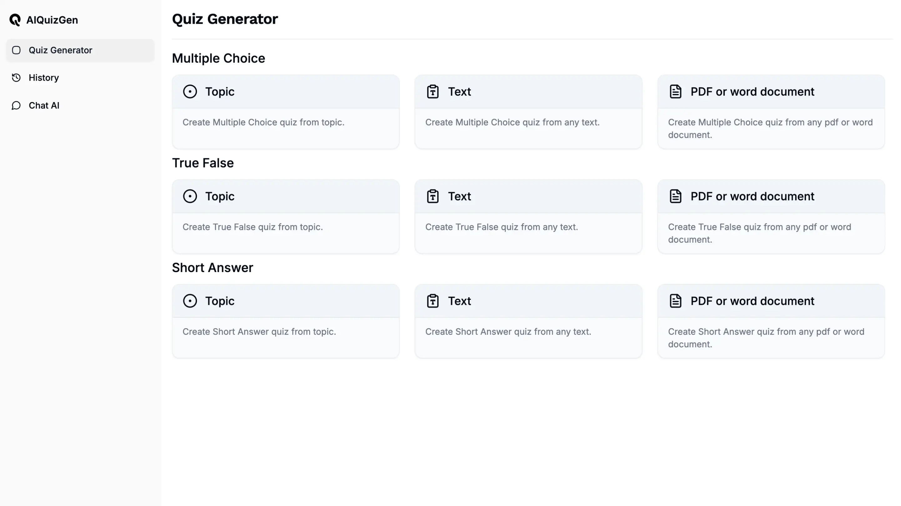
Task: Select the Multiple Choice PDF document icon
Action: coord(675,91)
